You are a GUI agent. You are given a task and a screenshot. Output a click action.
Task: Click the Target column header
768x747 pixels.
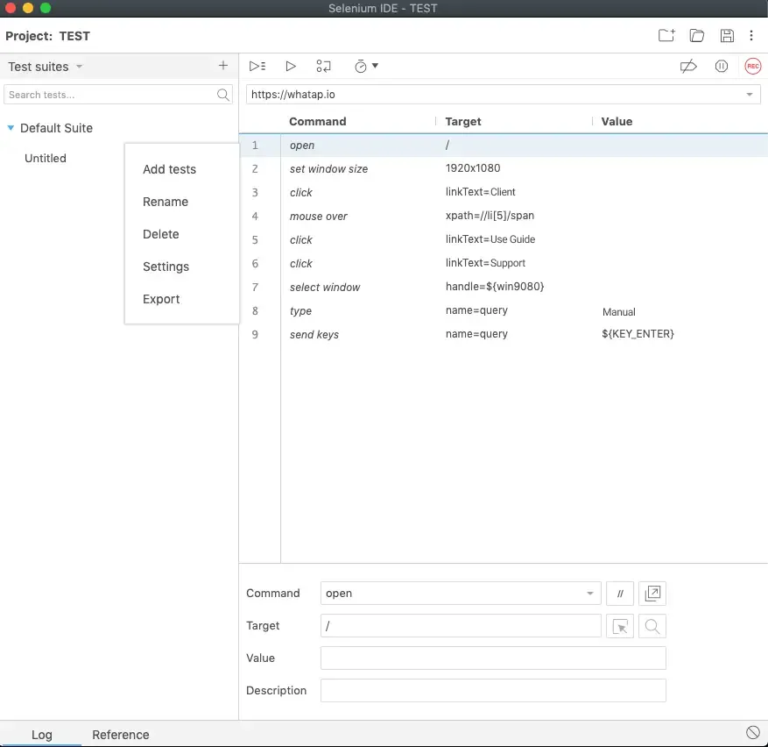click(463, 121)
